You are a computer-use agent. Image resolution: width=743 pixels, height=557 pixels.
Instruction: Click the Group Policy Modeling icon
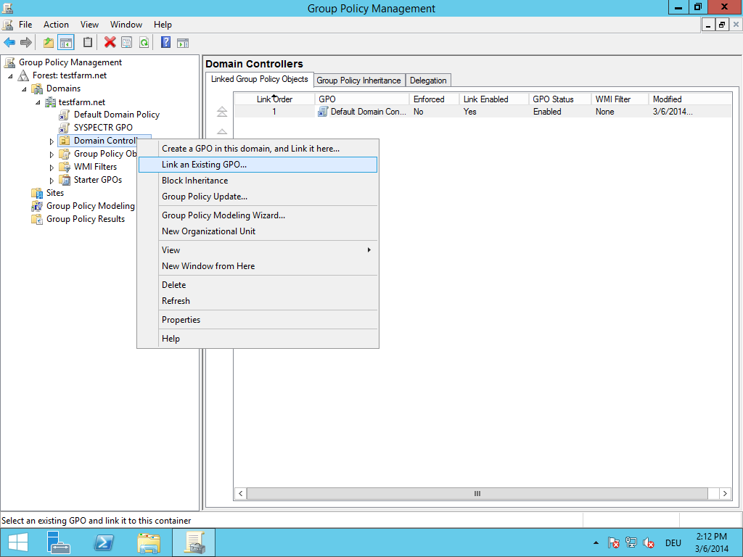click(x=37, y=206)
